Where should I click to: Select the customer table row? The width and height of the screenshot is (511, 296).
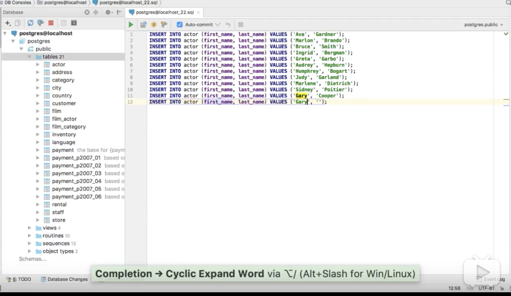click(63, 103)
